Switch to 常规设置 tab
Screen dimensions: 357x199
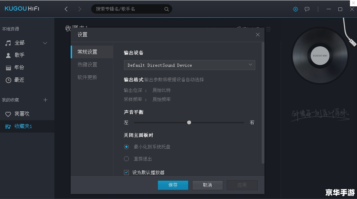click(92, 52)
